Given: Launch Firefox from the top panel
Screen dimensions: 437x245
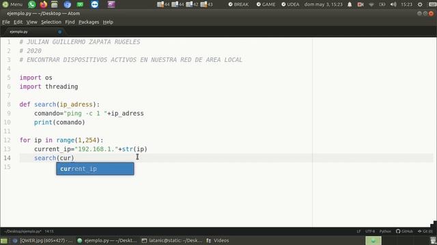Looking at the screenshot, I should pyautogui.click(x=43, y=4).
